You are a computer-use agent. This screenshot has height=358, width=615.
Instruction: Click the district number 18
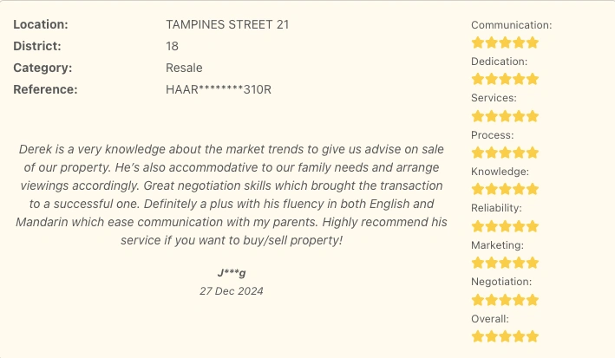[x=172, y=46]
